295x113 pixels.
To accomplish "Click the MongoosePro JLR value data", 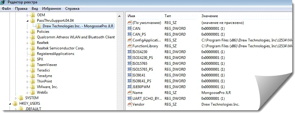I will [216, 92].
